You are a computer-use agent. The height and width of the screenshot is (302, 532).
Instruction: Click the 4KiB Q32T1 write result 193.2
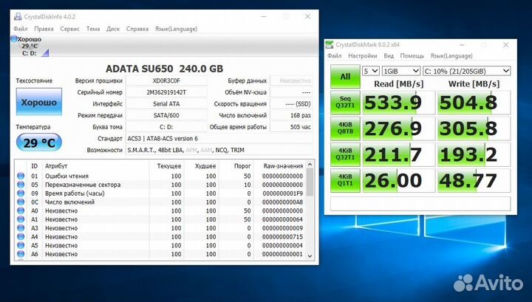coord(474,154)
